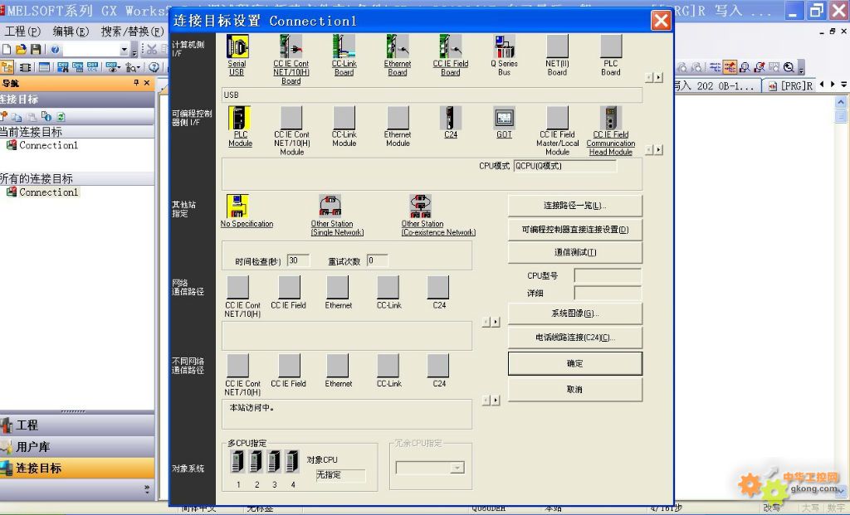This screenshot has width=850, height=515.
Task: Click the CPU模式 field showing QCPU(Q模式)
Action: [x=564, y=166]
